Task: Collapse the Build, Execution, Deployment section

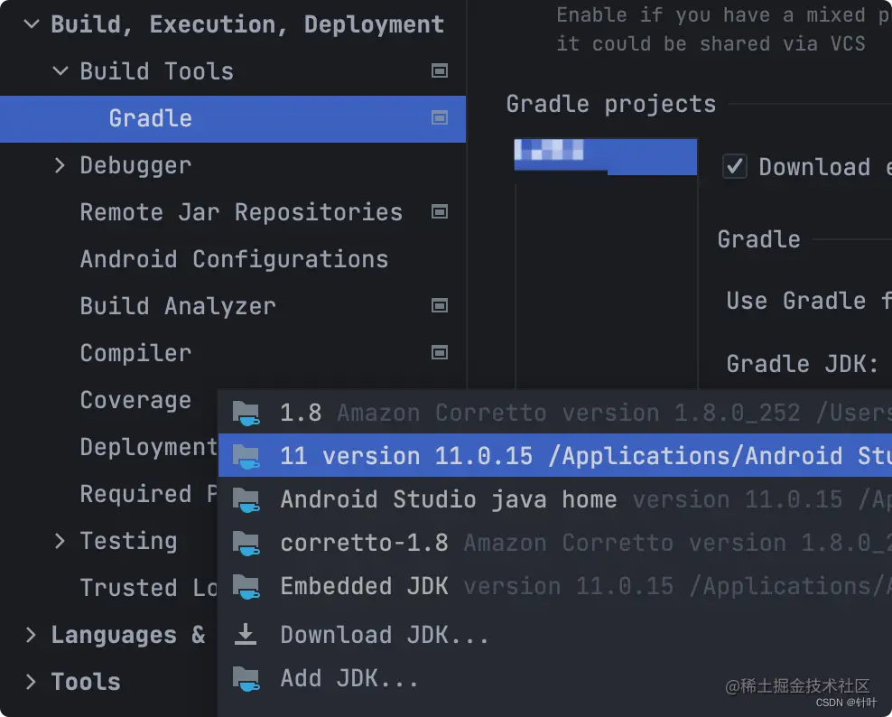Action: pos(31,23)
